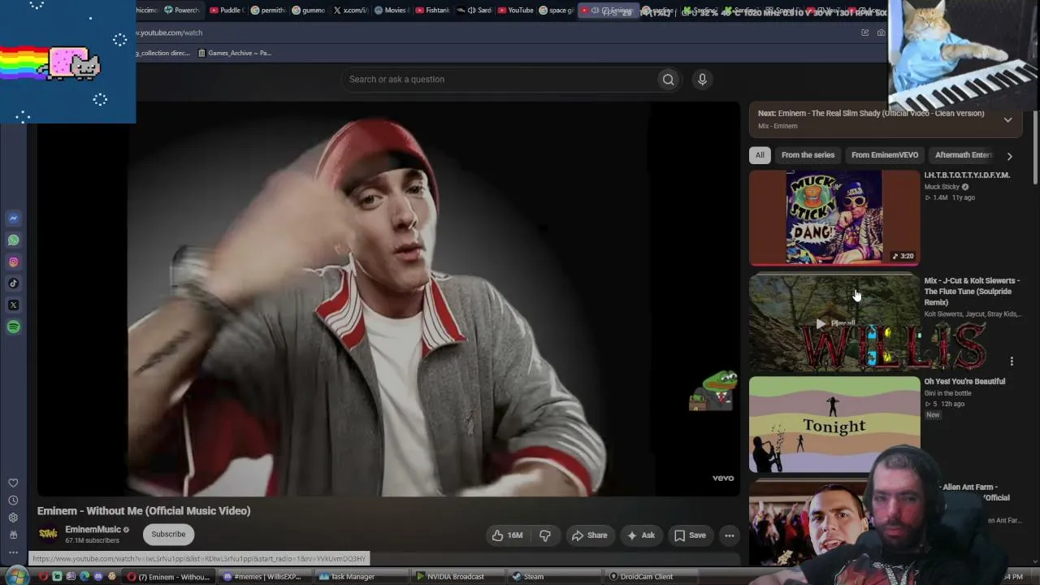The height and width of the screenshot is (585, 1040).
Task: Play the Flute Tune mix thumbnail
Action: click(834, 323)
